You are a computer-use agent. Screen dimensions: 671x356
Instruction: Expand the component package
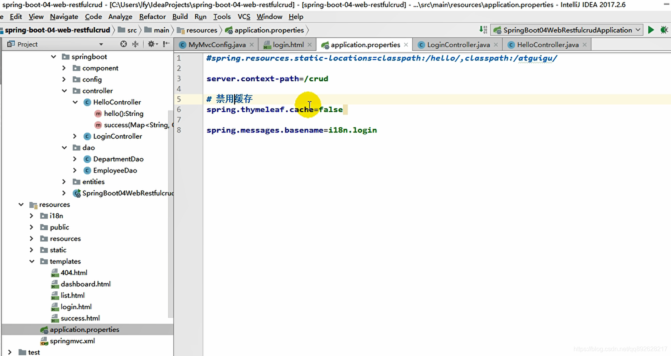[x=64, y=68]
